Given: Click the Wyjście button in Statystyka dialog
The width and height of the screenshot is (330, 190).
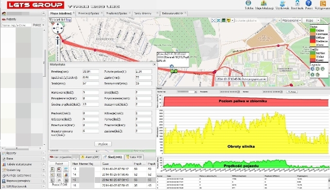Looking at the screenshot, I should pyautogui.click(x=103, y=144).
